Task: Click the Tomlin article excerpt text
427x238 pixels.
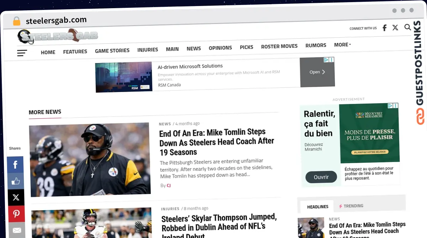Action: tap(216, 168)
